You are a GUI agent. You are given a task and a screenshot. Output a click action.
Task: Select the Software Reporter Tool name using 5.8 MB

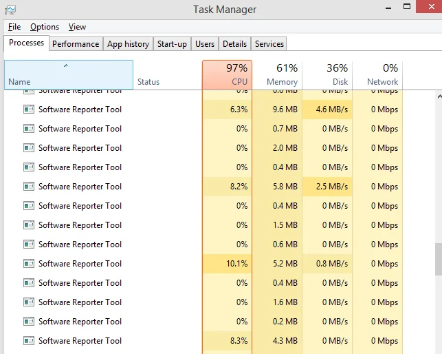(80, 187)
